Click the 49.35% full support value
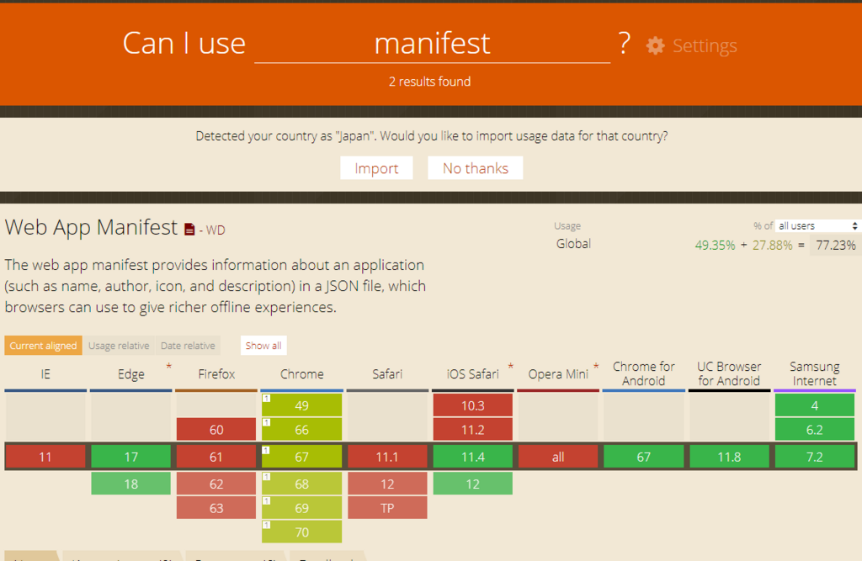 (x=715, y=245)
